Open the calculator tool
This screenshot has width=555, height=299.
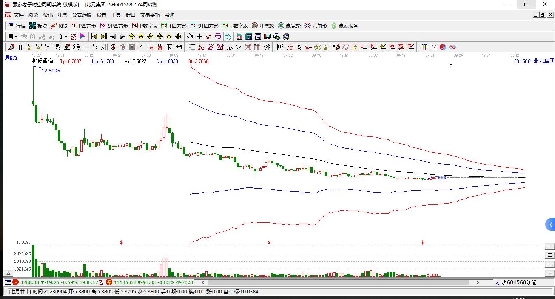coord(249,37)
